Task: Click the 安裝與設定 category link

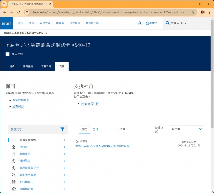Action: click(x=26, y=182)
